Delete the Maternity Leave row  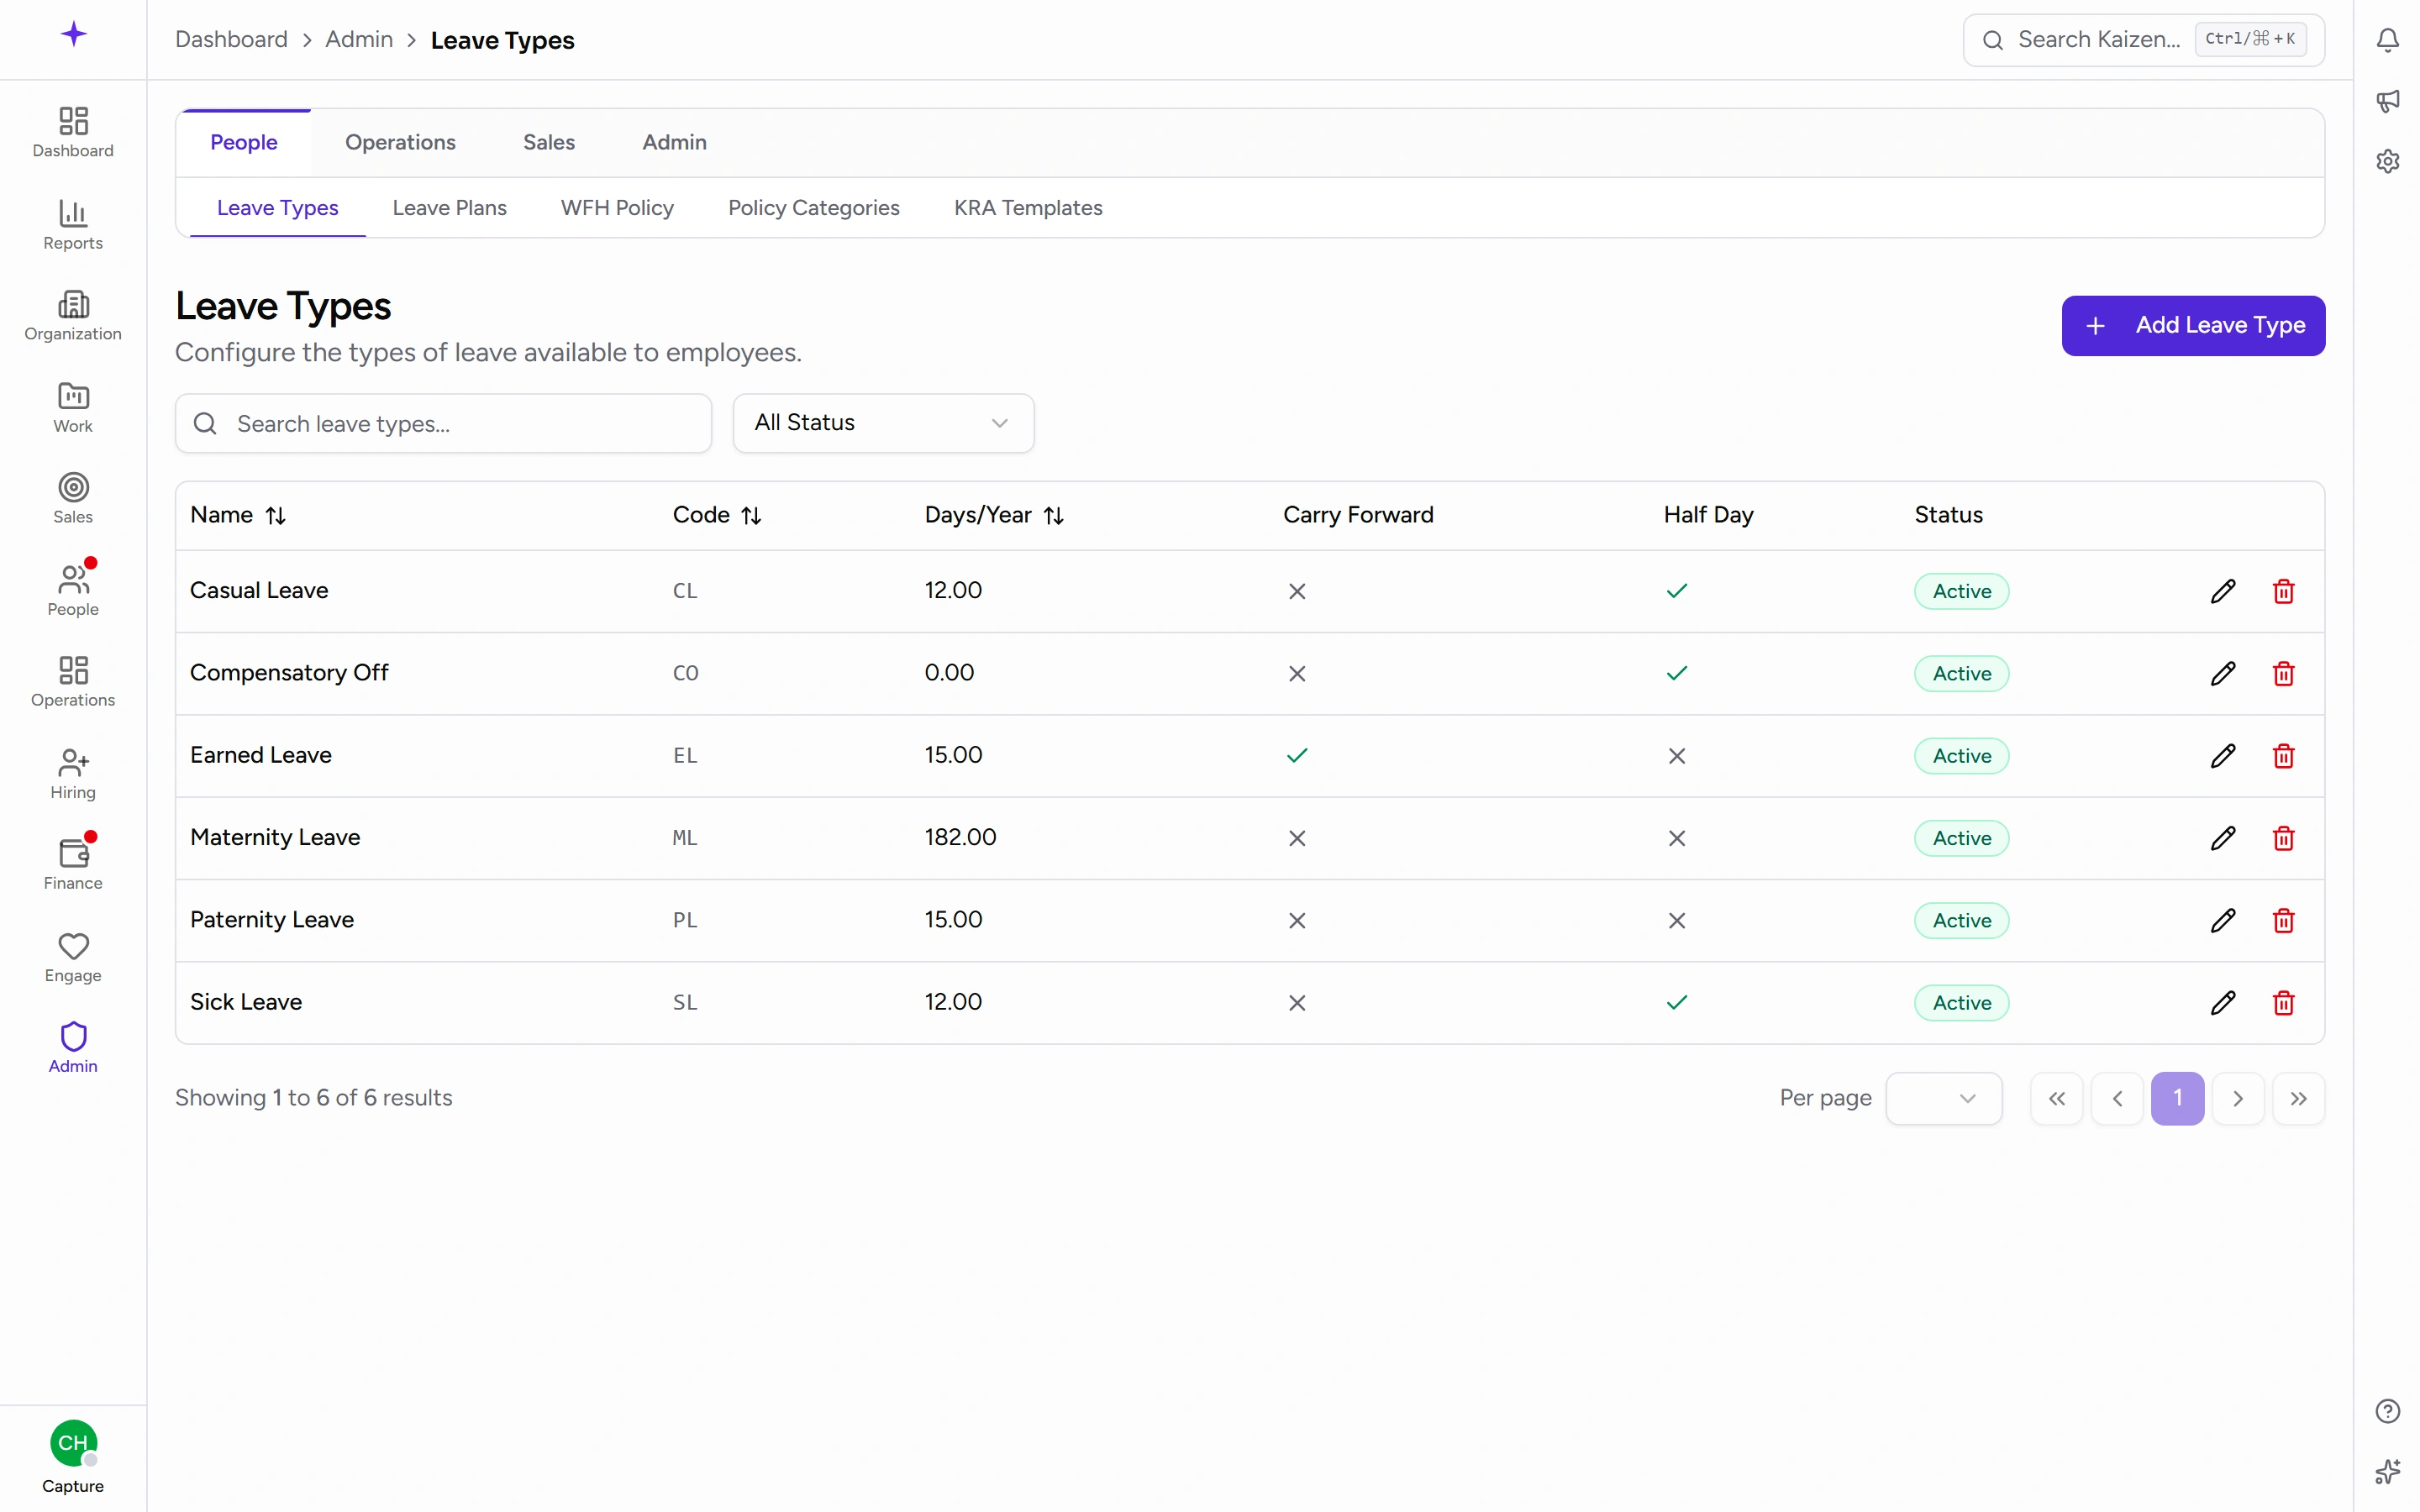pyautogui.click(x=2283, y=838)
